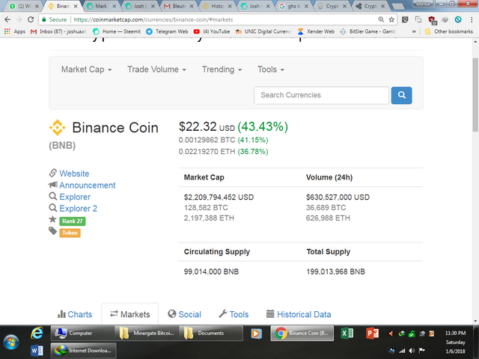Click 24h volume value $630,527,000 USD
The image size is (479, 359).
click(338, 197)
